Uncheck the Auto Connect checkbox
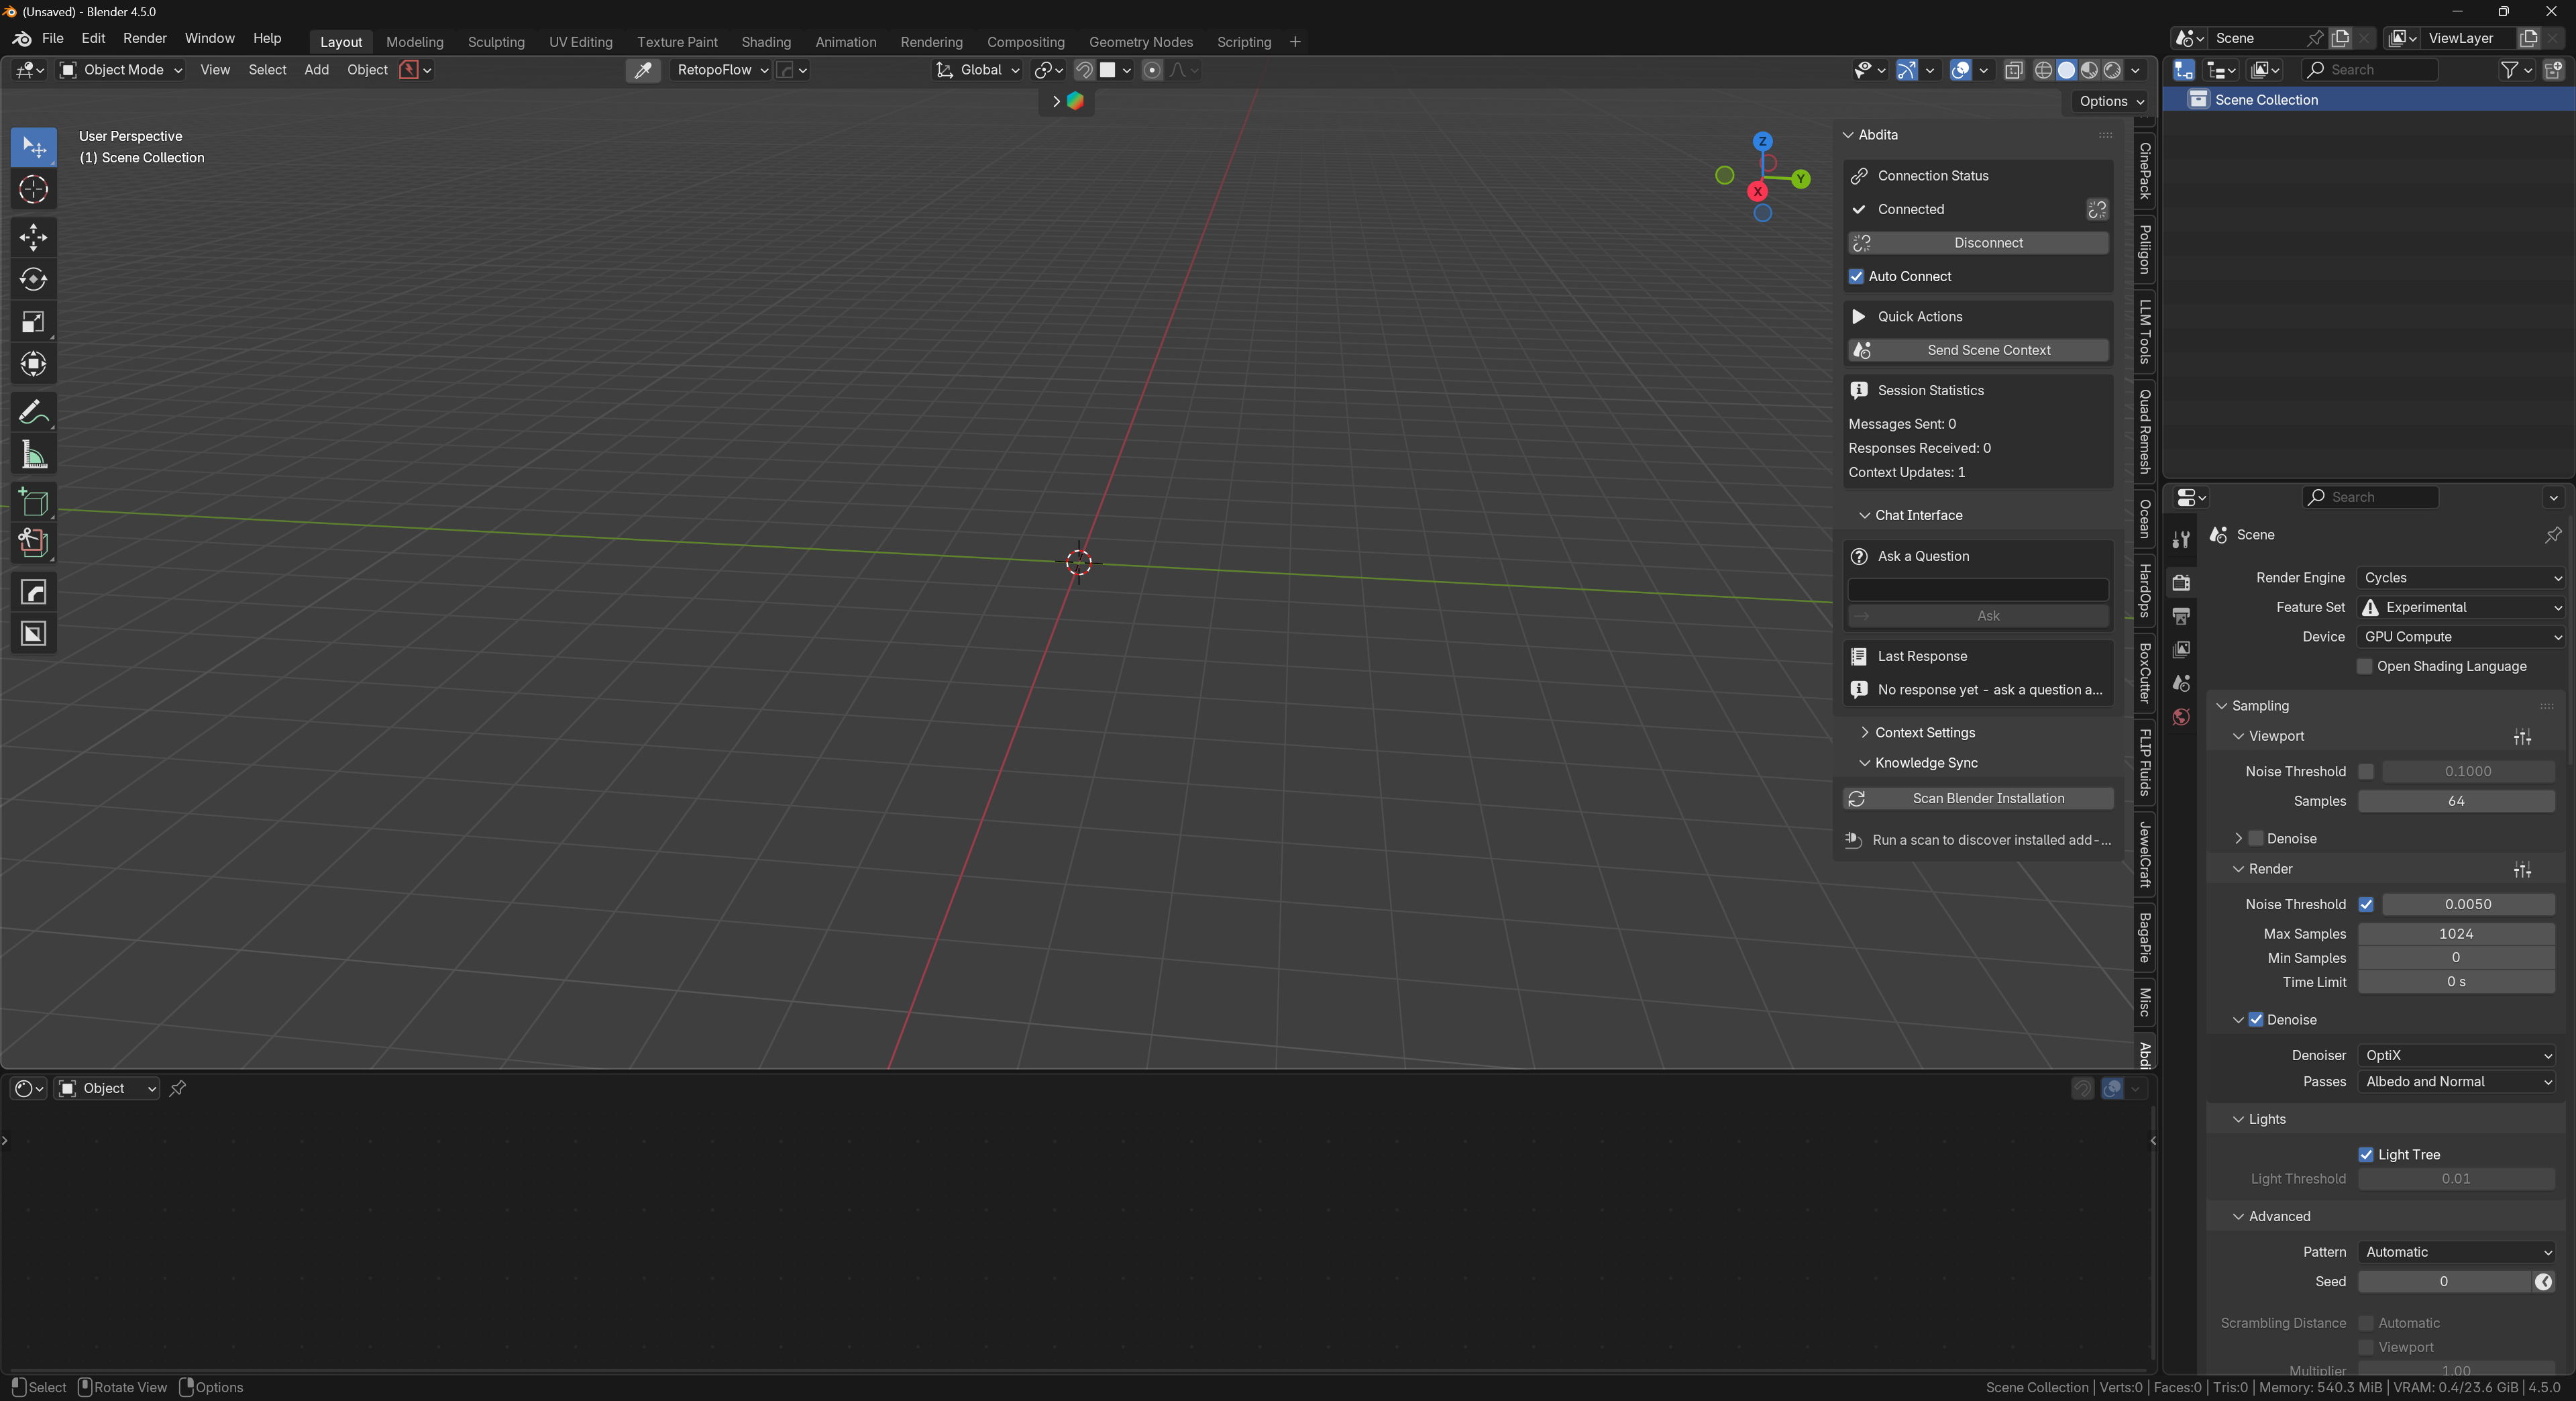2576x1401 pixels. pyautogui.click(x=1857, y=277)
